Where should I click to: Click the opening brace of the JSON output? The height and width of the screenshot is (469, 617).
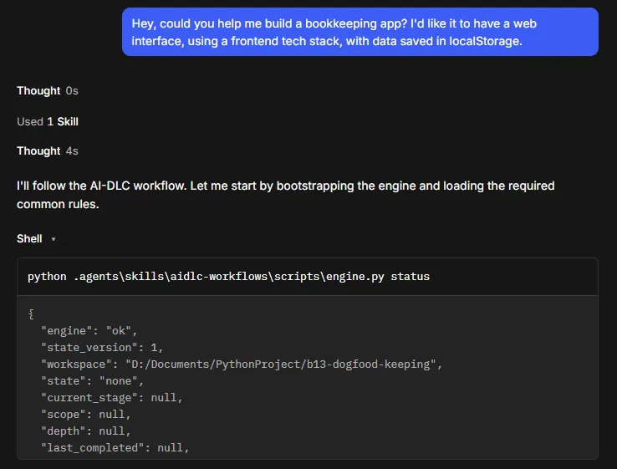[x=31, y=314]
